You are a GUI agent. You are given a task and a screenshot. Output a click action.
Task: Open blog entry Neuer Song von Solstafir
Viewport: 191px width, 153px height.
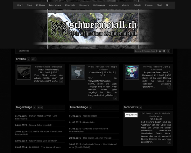[x=43, y=141]
